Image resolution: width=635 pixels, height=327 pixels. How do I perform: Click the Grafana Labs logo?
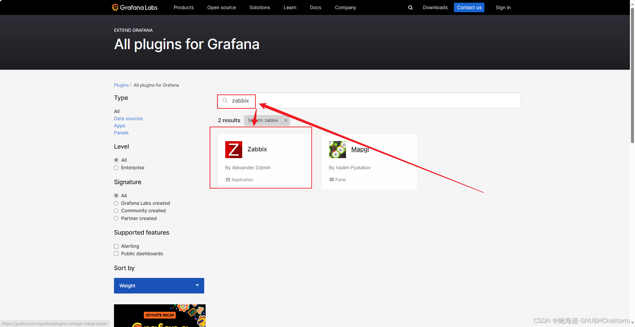pos(135,7)
